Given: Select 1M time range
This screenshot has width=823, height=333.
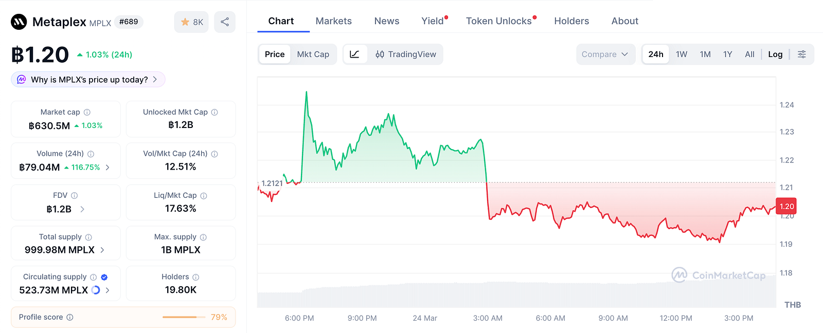Looking at the screenshot, I should point(705,54).
